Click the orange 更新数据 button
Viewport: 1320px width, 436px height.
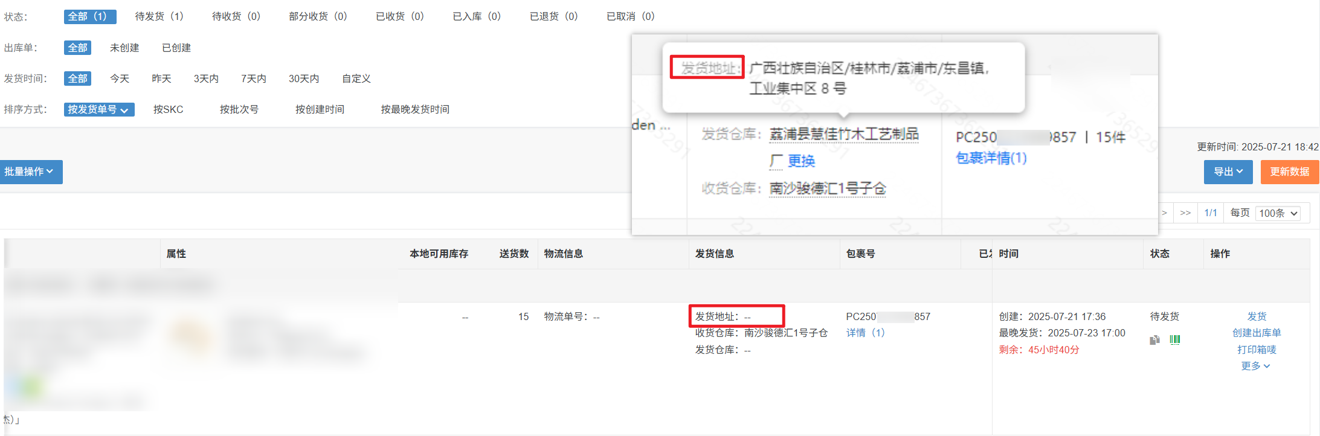(1290, 172)
